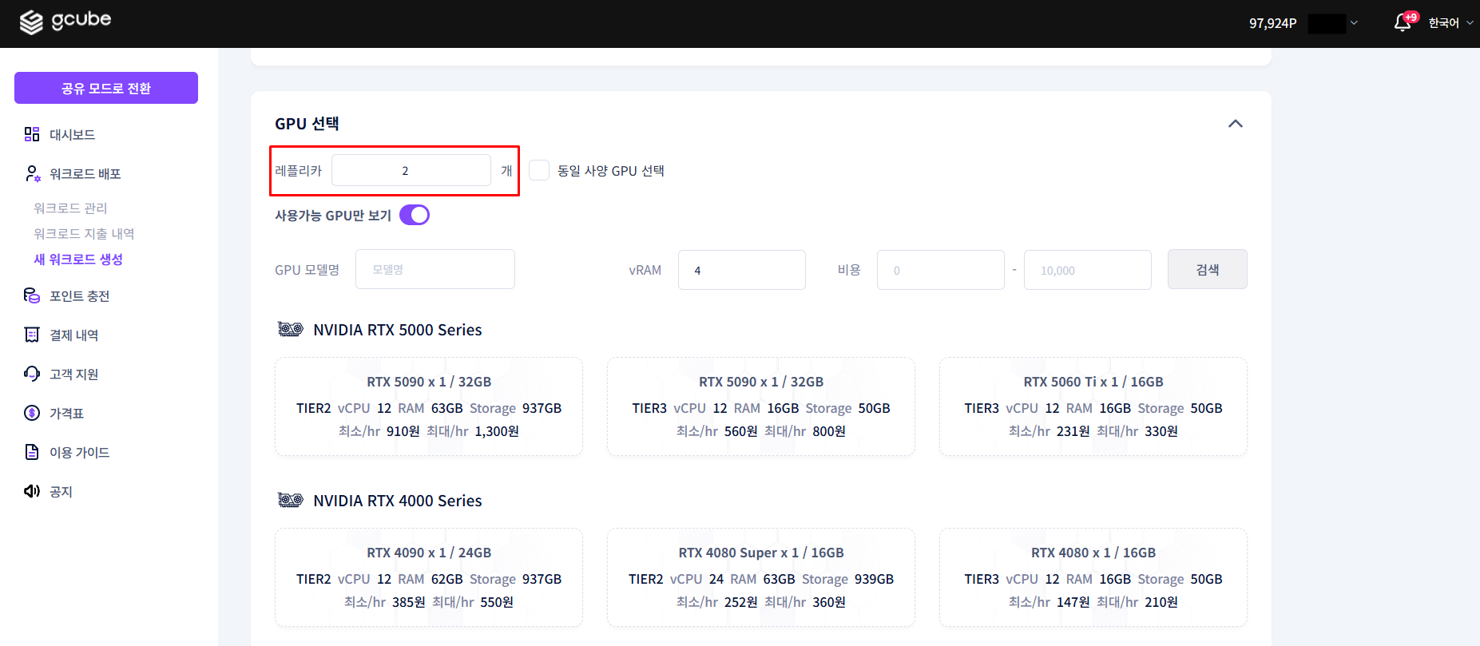This screenshot has width=1480, height=646.
Task: Select the RTX 4080 Super 16GB card
Action: 761,577
